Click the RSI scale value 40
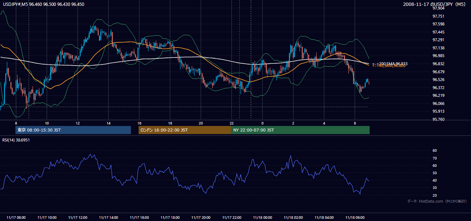The width and height of the screenshot is (471, 221). pos(435,180)
